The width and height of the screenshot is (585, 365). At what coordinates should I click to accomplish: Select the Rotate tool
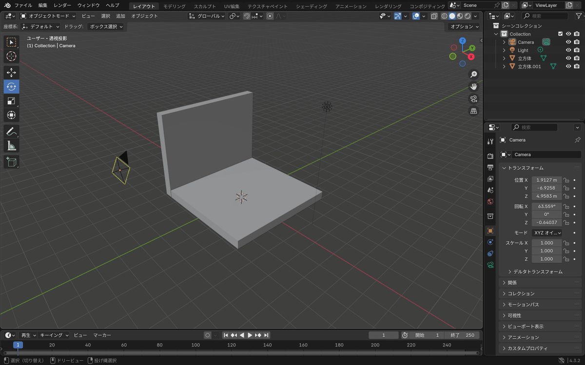11,87
